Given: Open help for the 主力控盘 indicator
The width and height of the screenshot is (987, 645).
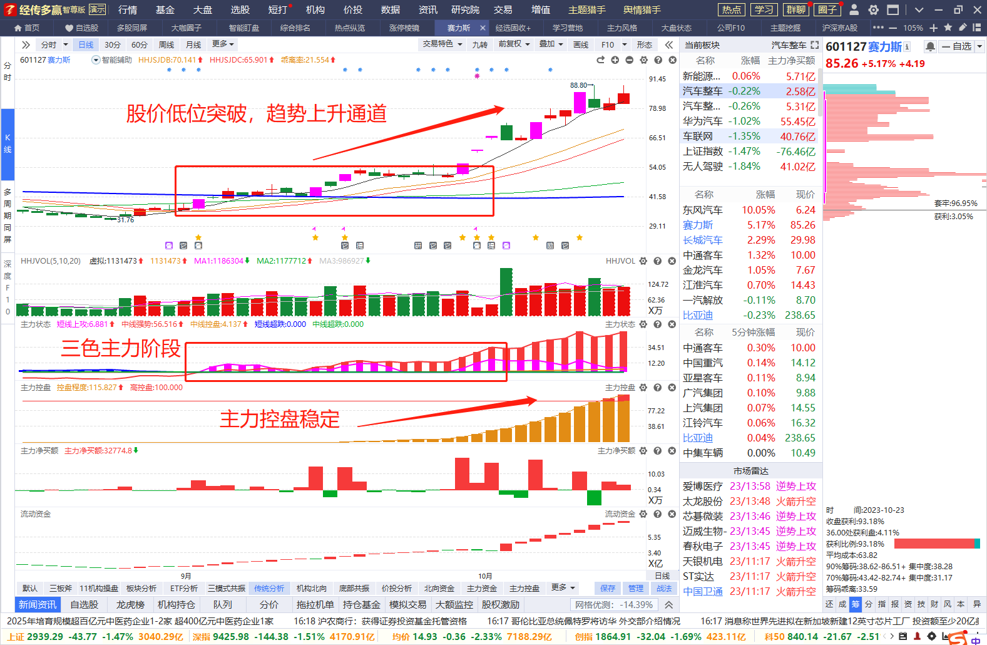Looking at the screenshot, I should pyautogui.click(x=658, y=388).
